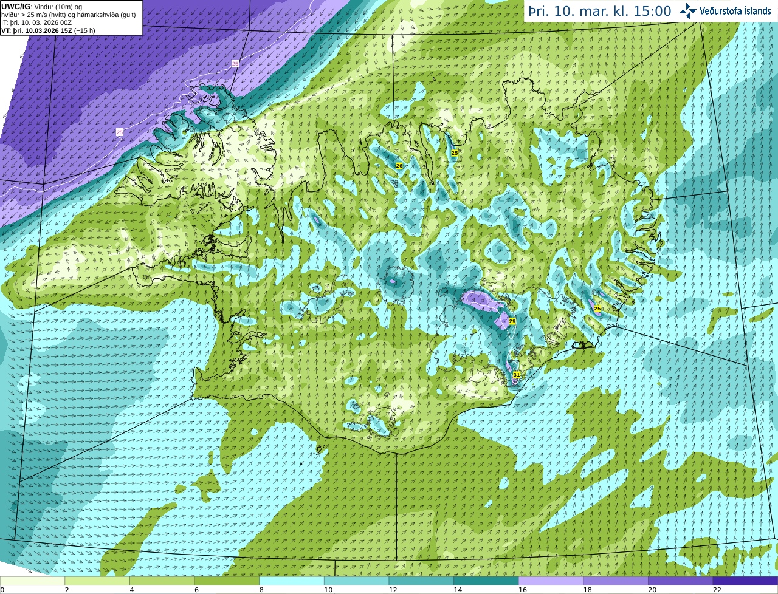Viewport: 778px width, 594px height.
Task: Click the legend tick label 16
Action: point(523,589)
